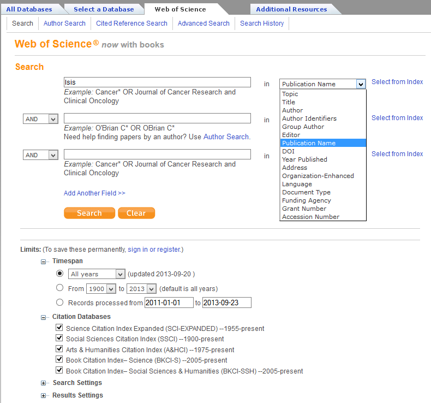Open the second AND operator dropdown
Screen dimensions: 431x403
point(40,155)
